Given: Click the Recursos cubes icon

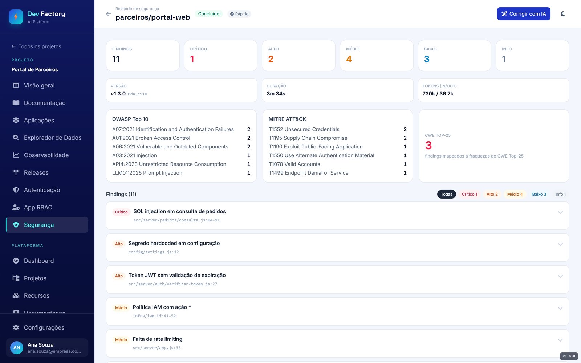Looking at the screenshot, I should click(x=16, y=295).
